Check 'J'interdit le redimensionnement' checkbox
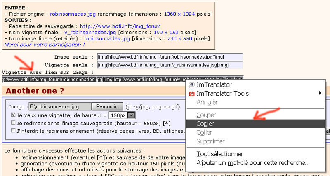Screen dimensions: 330x176 tap(13, 130)
